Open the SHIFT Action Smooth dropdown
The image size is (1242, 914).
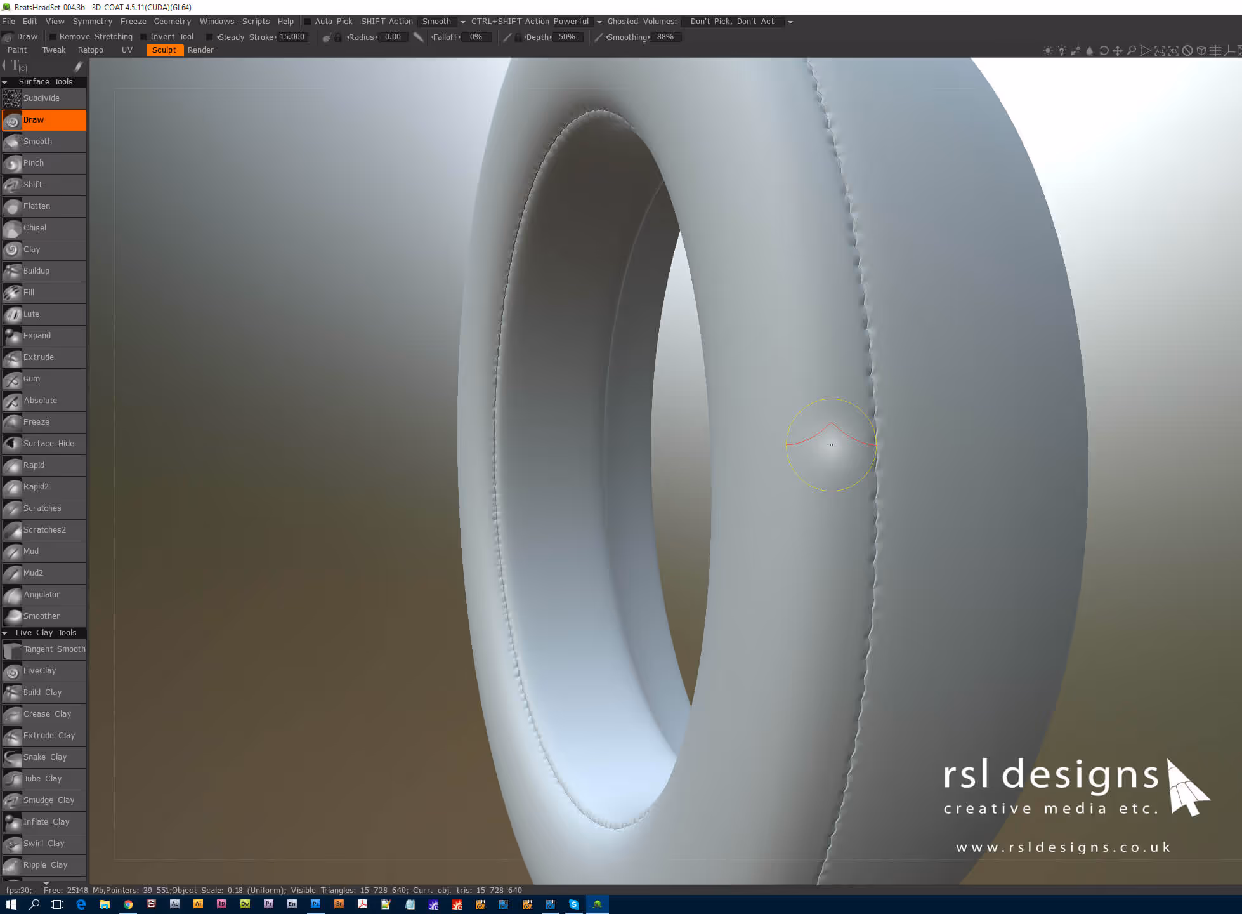(x=462, y=22)
